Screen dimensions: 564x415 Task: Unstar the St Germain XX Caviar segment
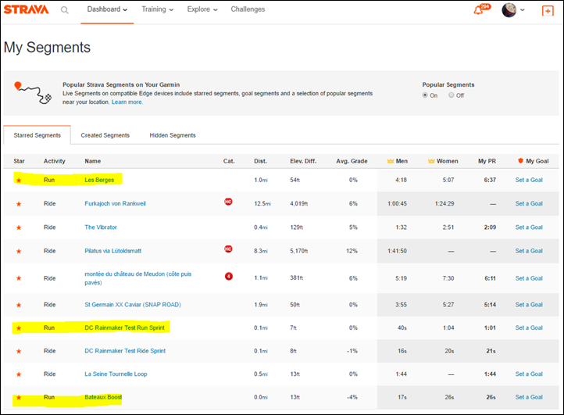(x=19, y=306)
